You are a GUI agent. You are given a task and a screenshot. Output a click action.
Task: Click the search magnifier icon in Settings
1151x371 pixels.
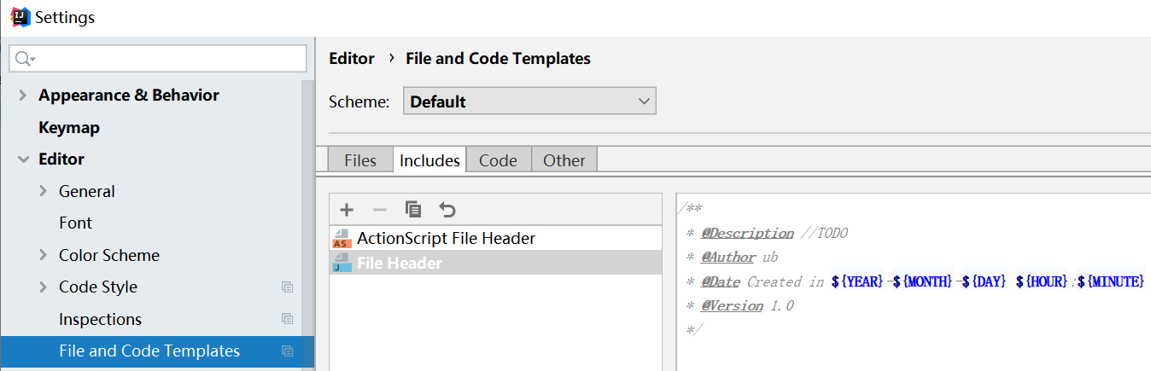(23, 59)
